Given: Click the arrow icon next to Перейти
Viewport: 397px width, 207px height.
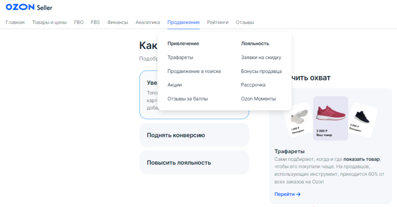Looking at the screenshot, I should point(298,194).
